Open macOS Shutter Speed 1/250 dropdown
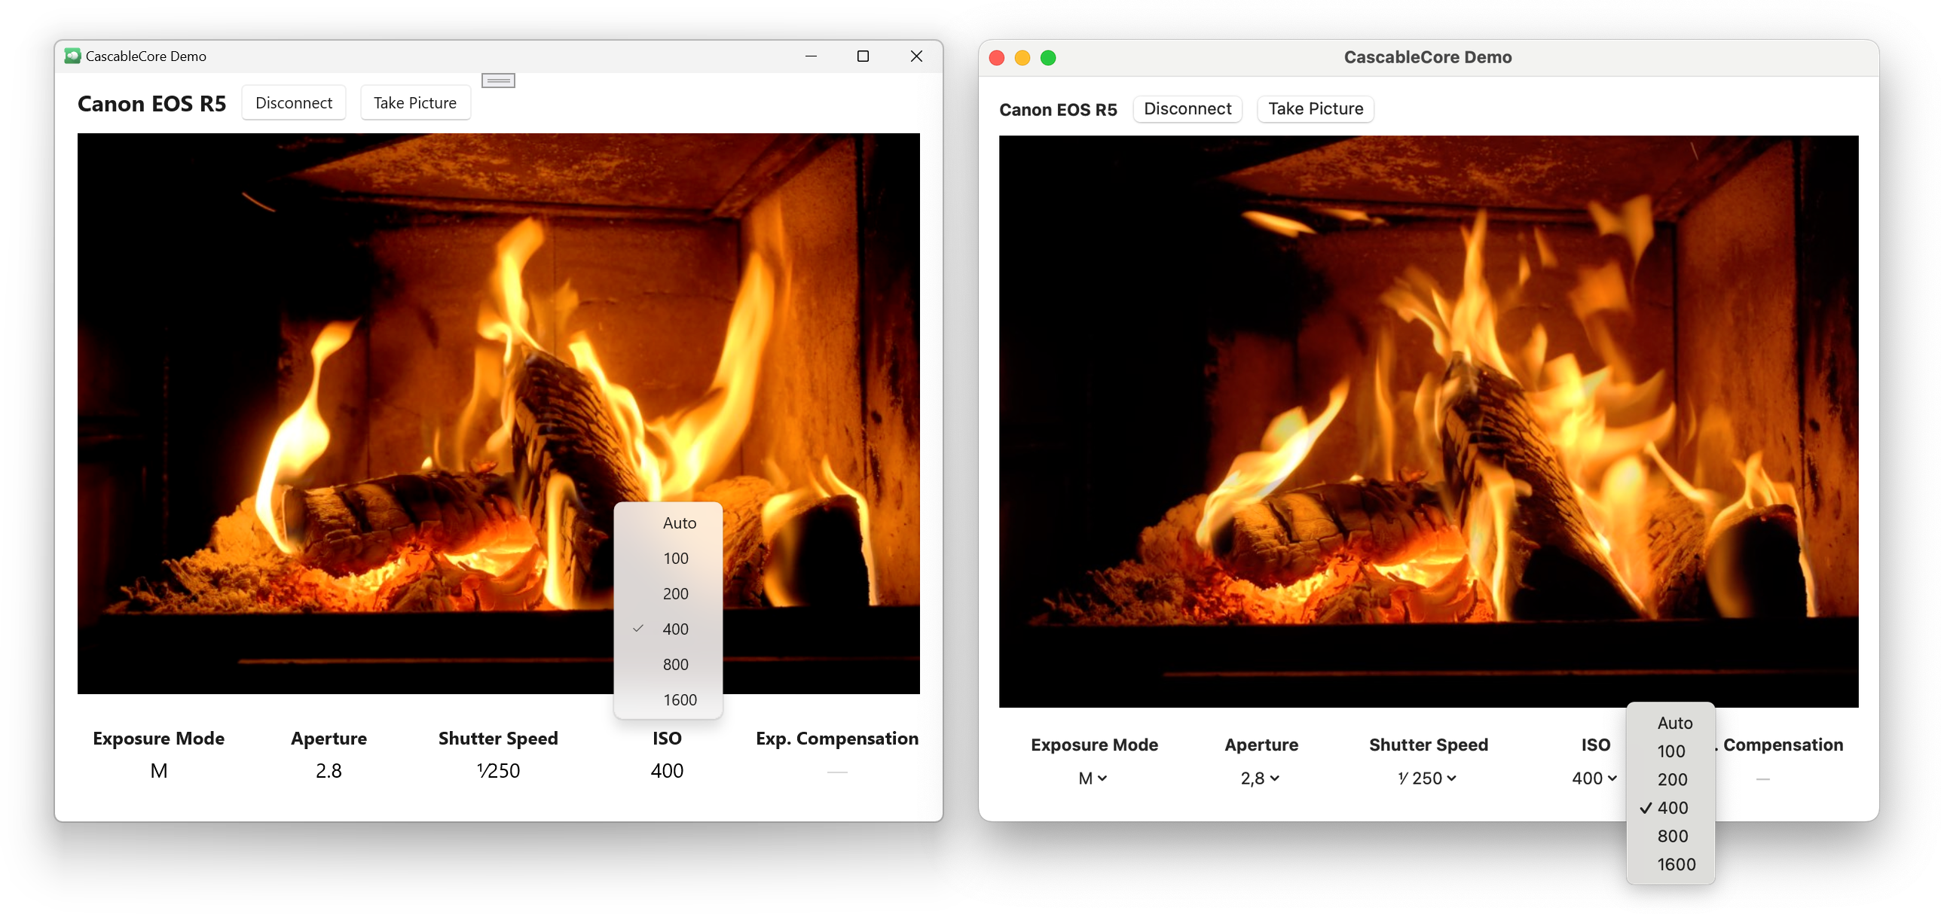The image size is (1941, 914). point(1427,778)
